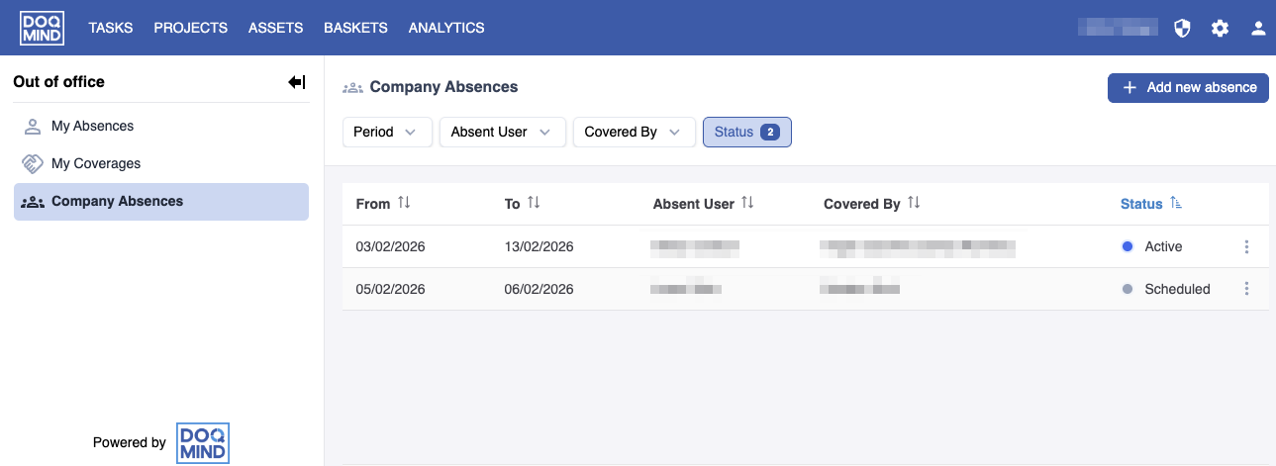Sort by From column arrows
The image size is (1276, 466).
click(x=404, y=203)
